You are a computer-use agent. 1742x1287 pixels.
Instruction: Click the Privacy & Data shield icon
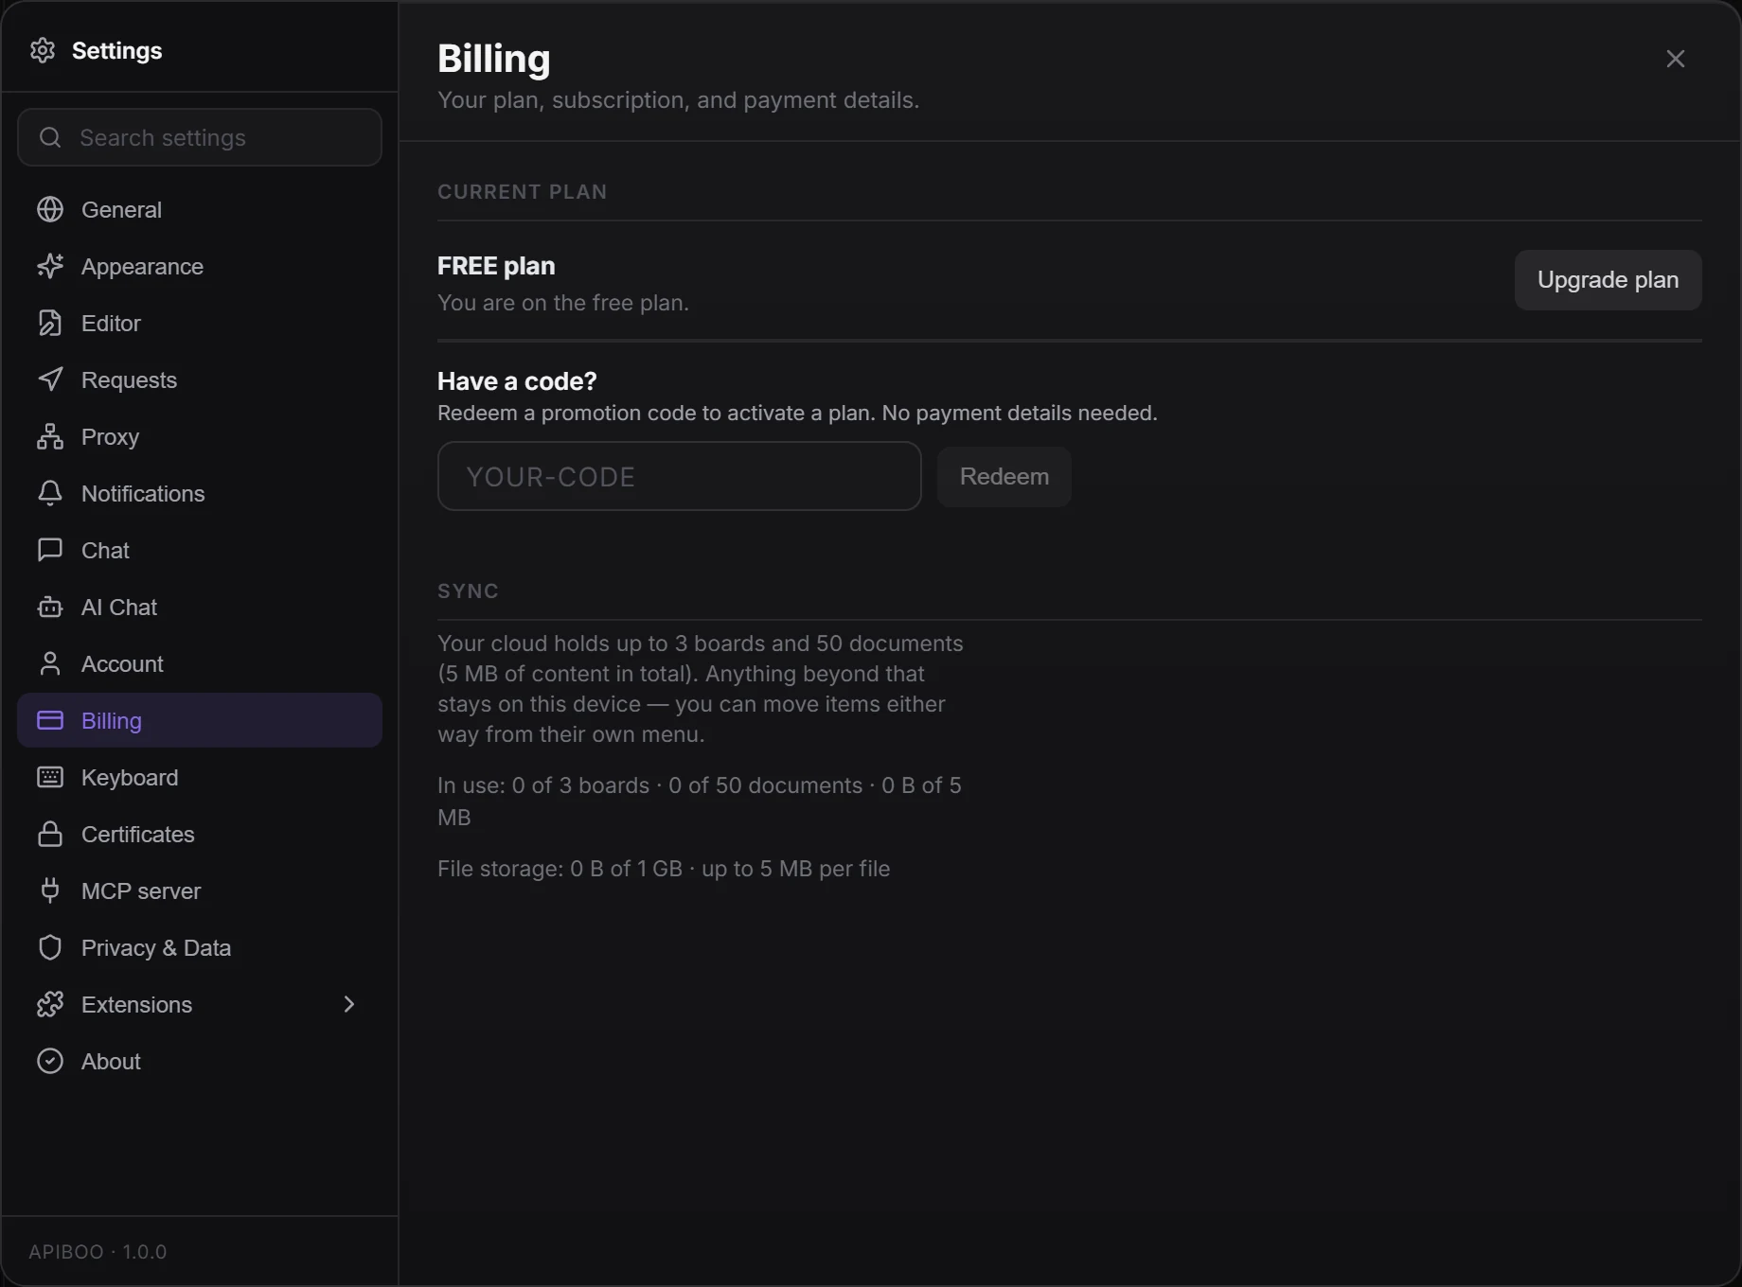50,947
